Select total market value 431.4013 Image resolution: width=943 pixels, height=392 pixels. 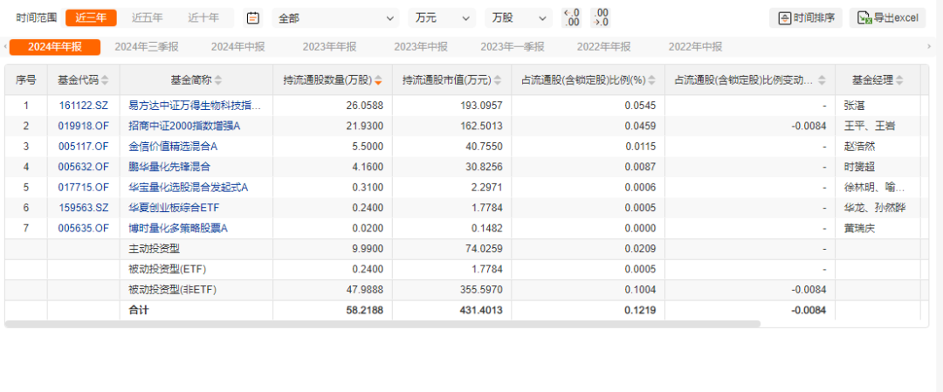click(480, 310)
